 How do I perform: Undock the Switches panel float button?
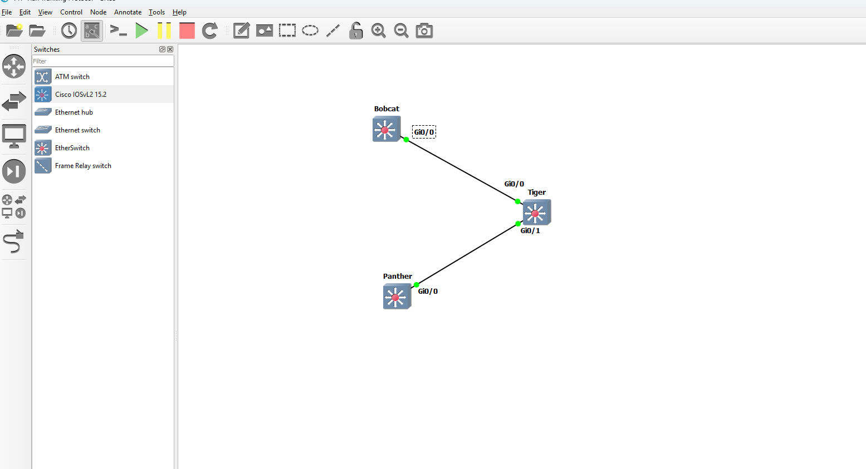162,49
